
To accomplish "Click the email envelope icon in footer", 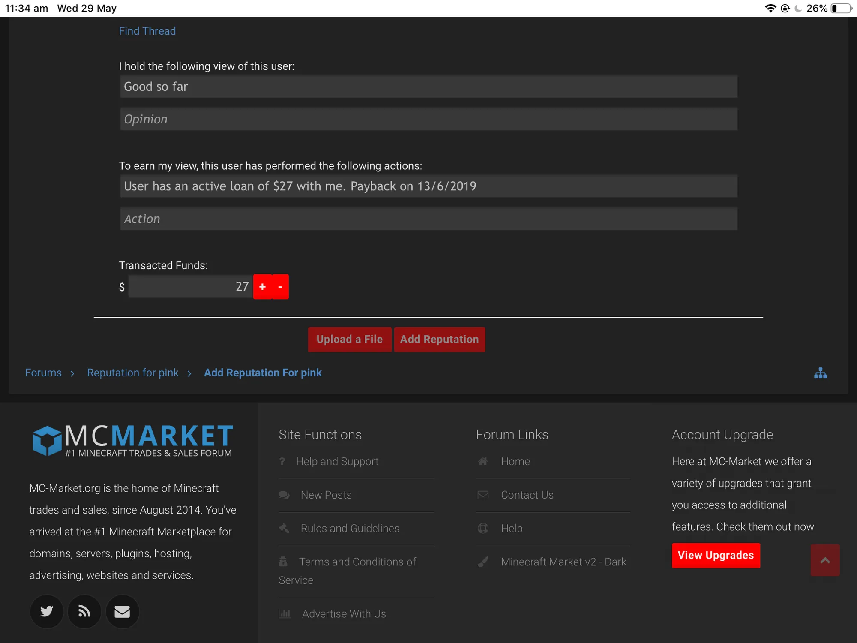I will click(x=122, y=611).
